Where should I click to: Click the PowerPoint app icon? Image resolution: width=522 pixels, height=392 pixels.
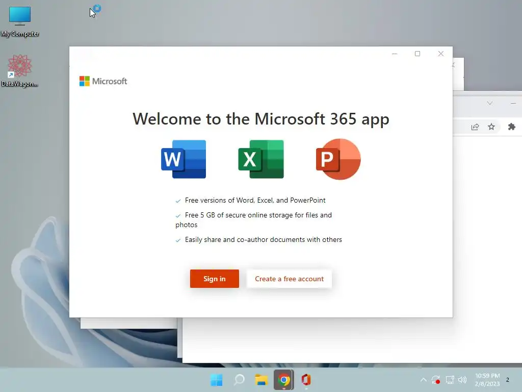coord(338,159)
